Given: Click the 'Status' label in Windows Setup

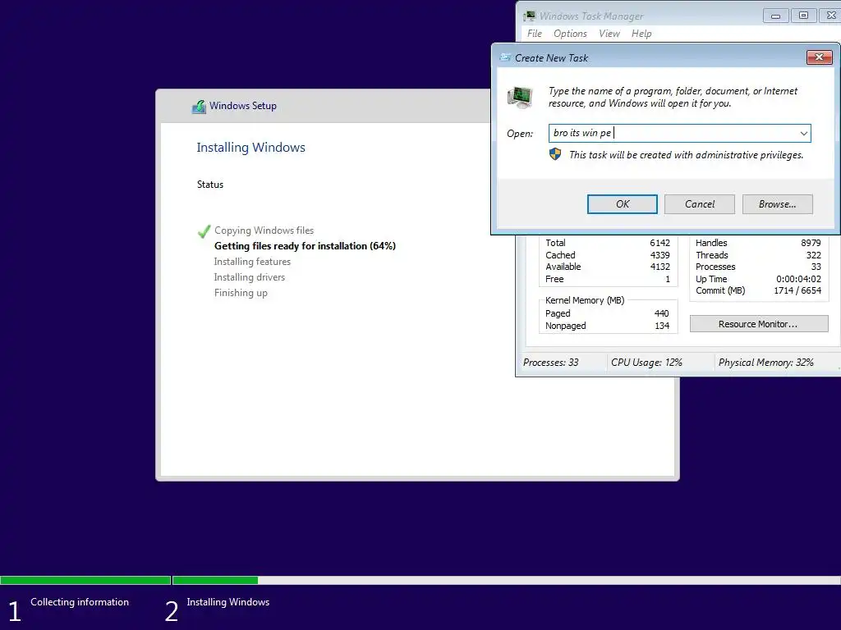Looking at the screenshot, I should pyautogui.click(x=209, y=185).
